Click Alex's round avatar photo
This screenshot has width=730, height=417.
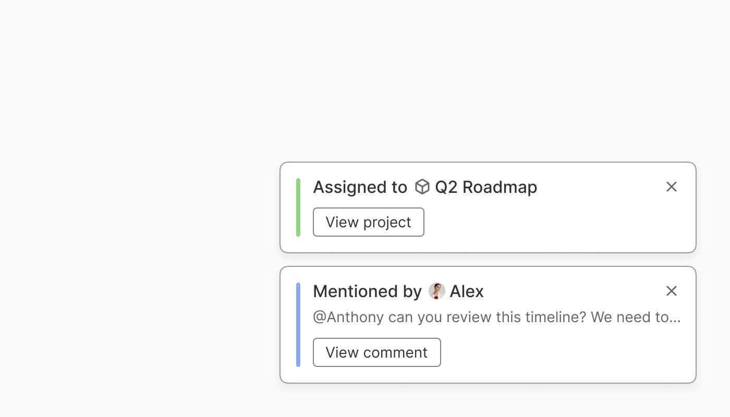coord(437,291)
